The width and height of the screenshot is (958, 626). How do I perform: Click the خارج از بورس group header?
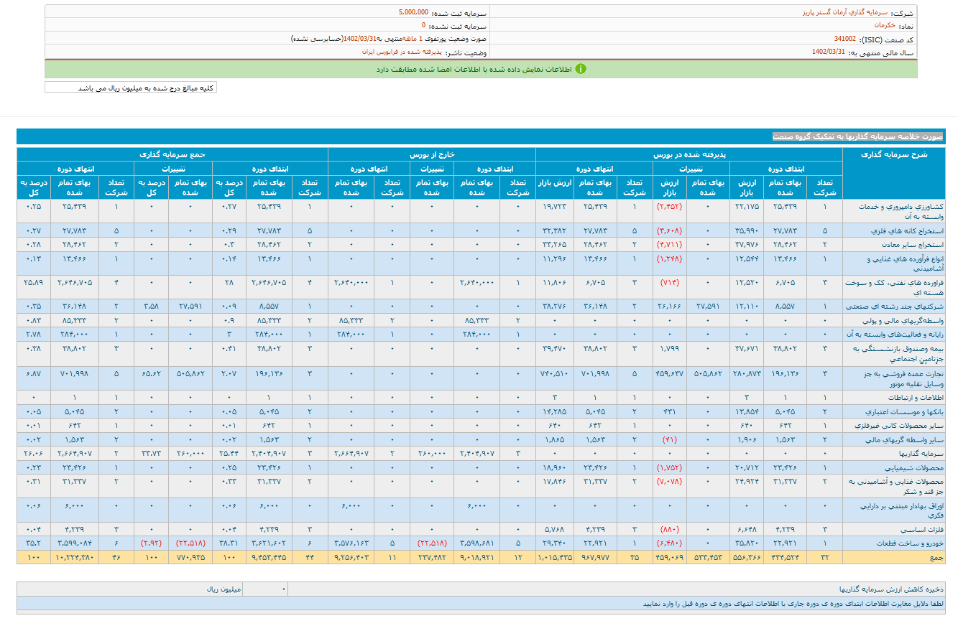tap(431, 154)
